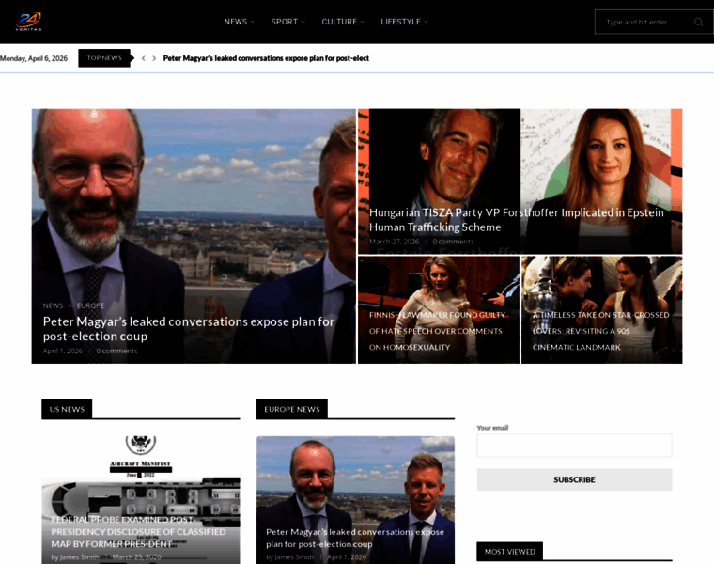Open '0 comments' on featured Magyar article
Viewport: 714px width, 564px height.
[x=116, y=351]
